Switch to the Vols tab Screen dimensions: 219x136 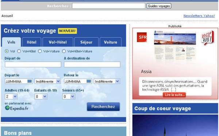coord(11,42)
